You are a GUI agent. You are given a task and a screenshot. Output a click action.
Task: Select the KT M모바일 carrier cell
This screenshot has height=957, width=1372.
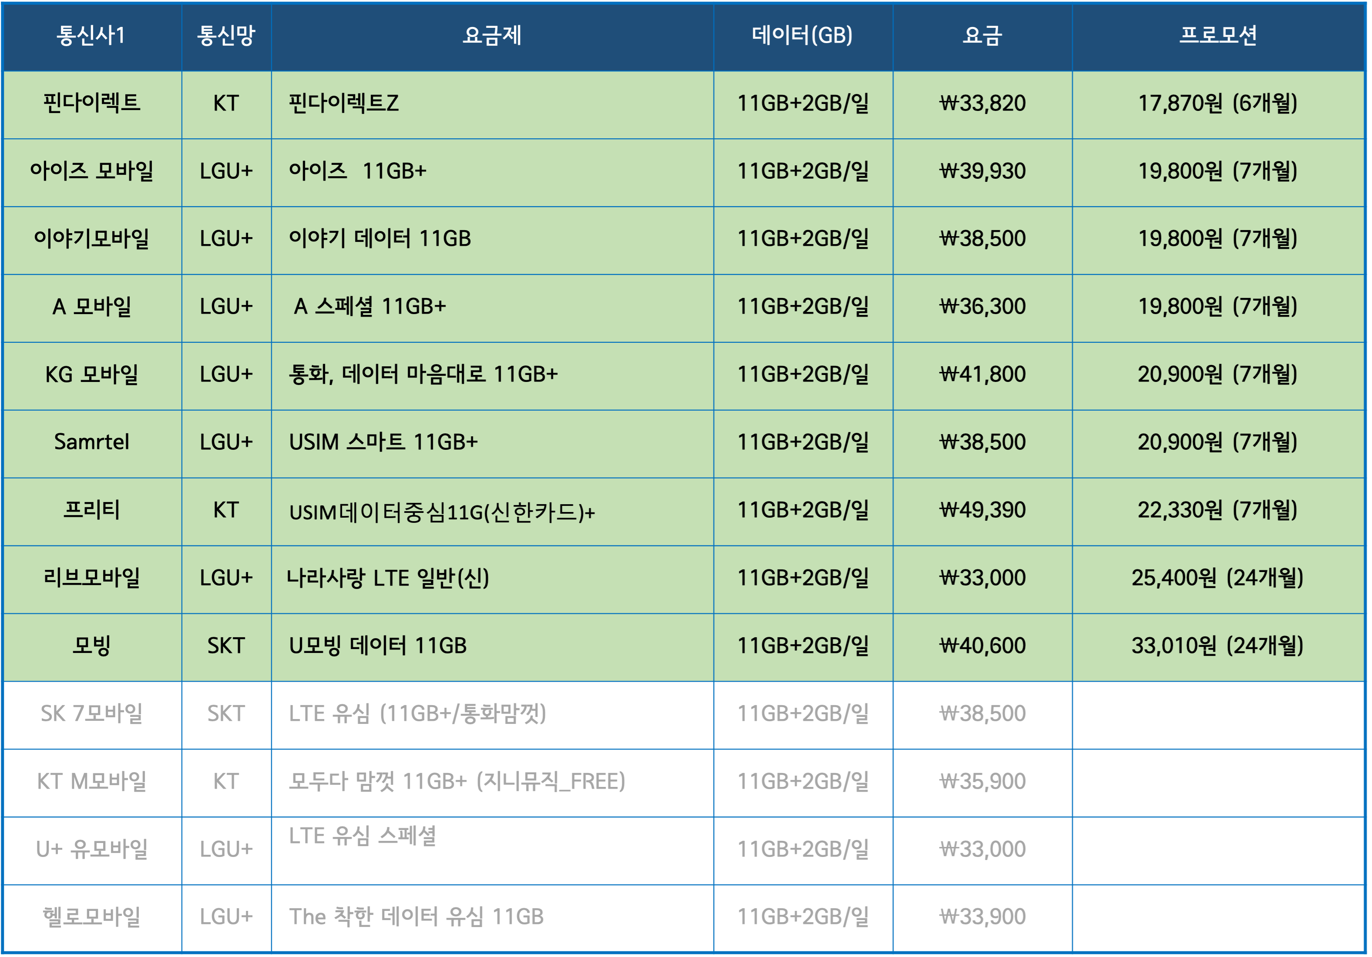pyautogui.click(x=91, y=783)
